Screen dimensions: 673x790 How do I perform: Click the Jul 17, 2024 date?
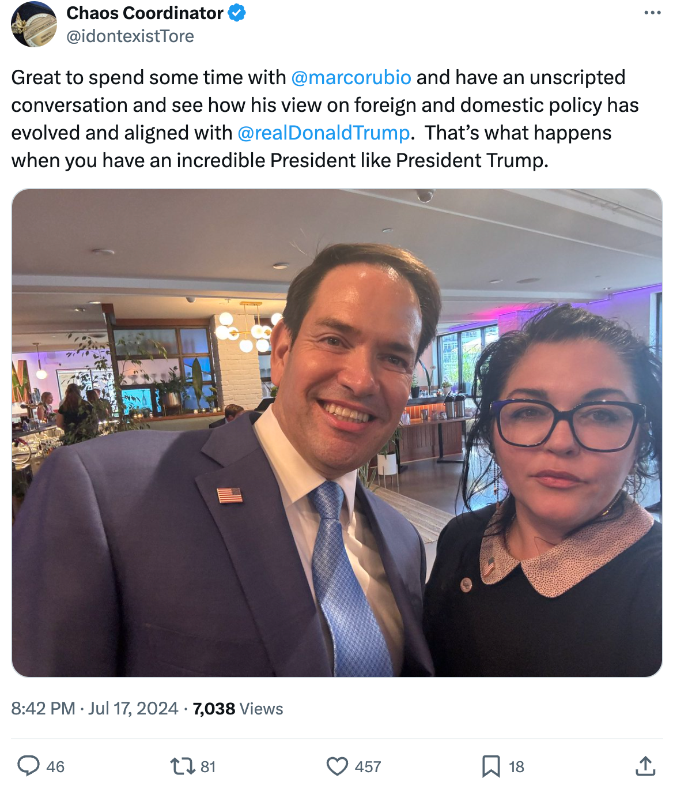point(133,708)
